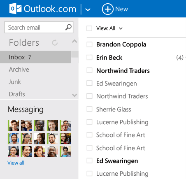Refresh folders with the circular arrow icon

55,42
